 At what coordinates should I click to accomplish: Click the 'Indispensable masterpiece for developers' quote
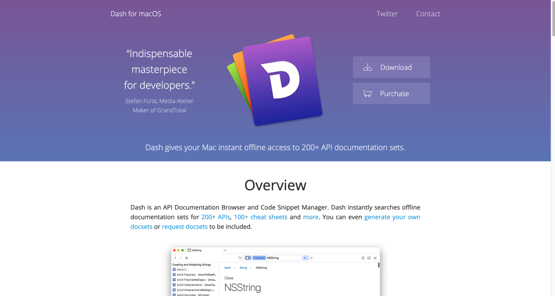click(x=159, y=69)
